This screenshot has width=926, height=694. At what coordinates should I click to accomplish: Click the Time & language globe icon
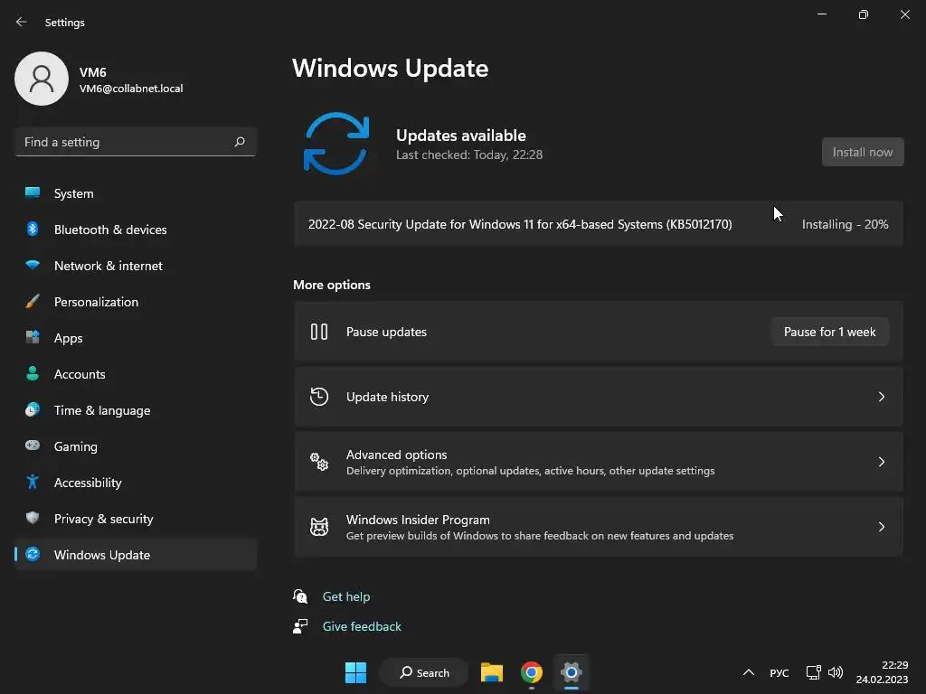pos(33,409)
